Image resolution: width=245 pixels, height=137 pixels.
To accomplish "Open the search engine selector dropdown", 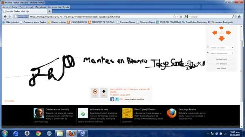I will [187, 17].
